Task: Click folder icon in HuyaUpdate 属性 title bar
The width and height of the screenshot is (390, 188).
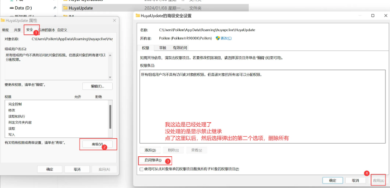Action: click(3, 20)
